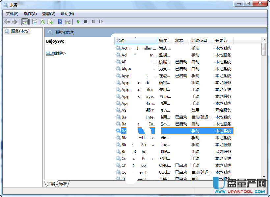Select the start service playback icon on toolbar
Image resolution: width=270 pixels, height=197 pixels.
point(78,22)
